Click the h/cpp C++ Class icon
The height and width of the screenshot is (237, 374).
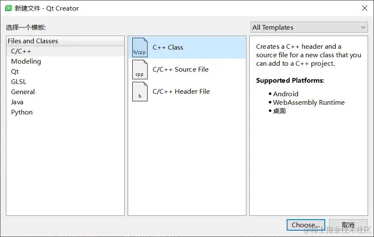[x=140, y=47]
